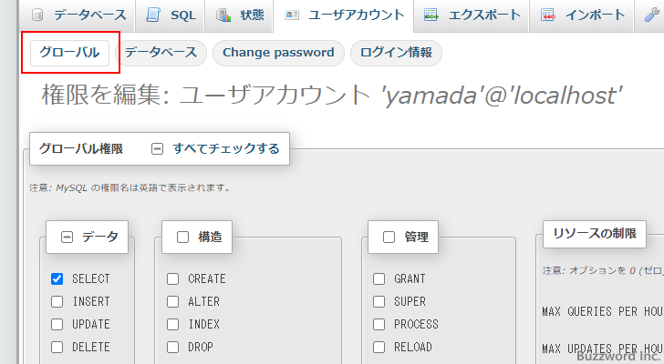Toggle the SELECT privilege checkbox
Image resolution: width=664 pixels, height=364 pixels.
tap(57, 279)
